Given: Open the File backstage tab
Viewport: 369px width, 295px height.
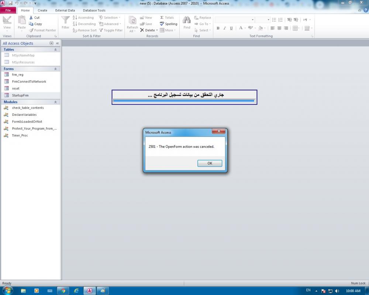Looking at the screenshot, I should pos(8,10).
